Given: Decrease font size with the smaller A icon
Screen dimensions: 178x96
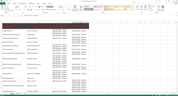Looking at the screenshot, I should 32,7.
